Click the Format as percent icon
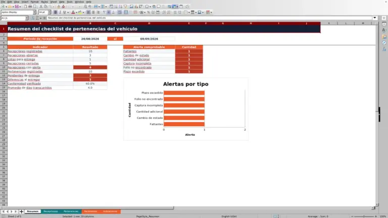The height and width of the screenshot is (218, 388). [149, 12]
